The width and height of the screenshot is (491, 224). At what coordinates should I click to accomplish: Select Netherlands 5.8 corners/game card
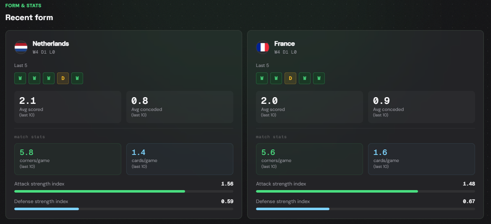click(68, 159)
